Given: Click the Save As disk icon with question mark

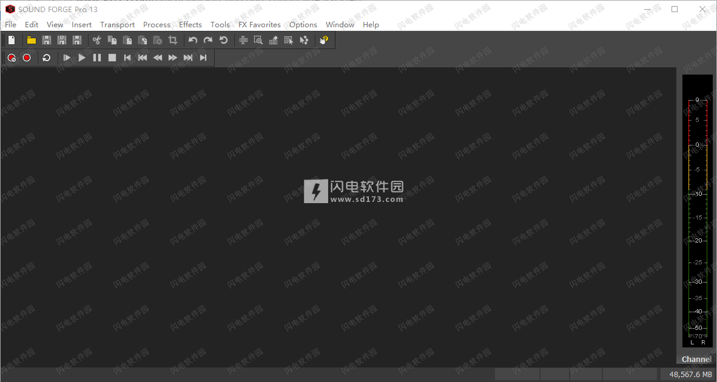Looking at the screenshot, I should [62, 40].
